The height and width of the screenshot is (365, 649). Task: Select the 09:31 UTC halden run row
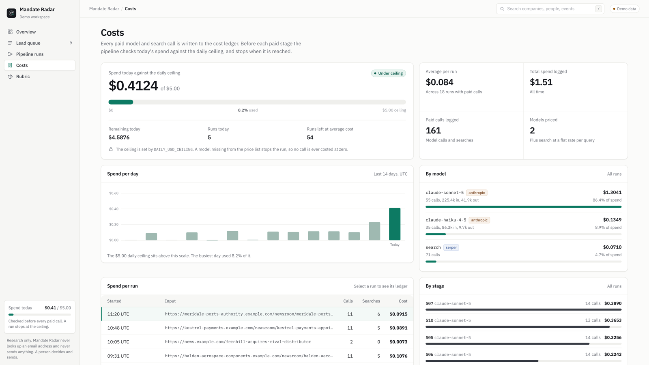pos(257,356)
